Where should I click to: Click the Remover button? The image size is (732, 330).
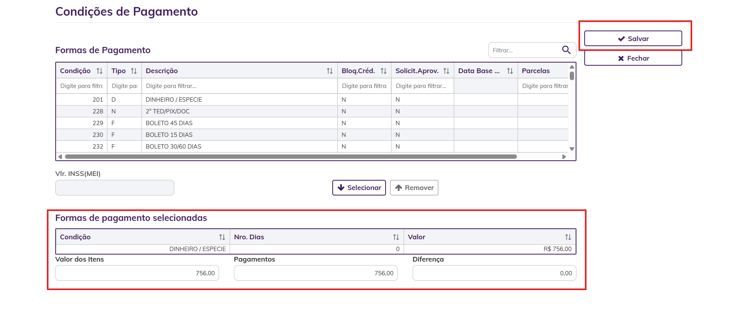414,188
